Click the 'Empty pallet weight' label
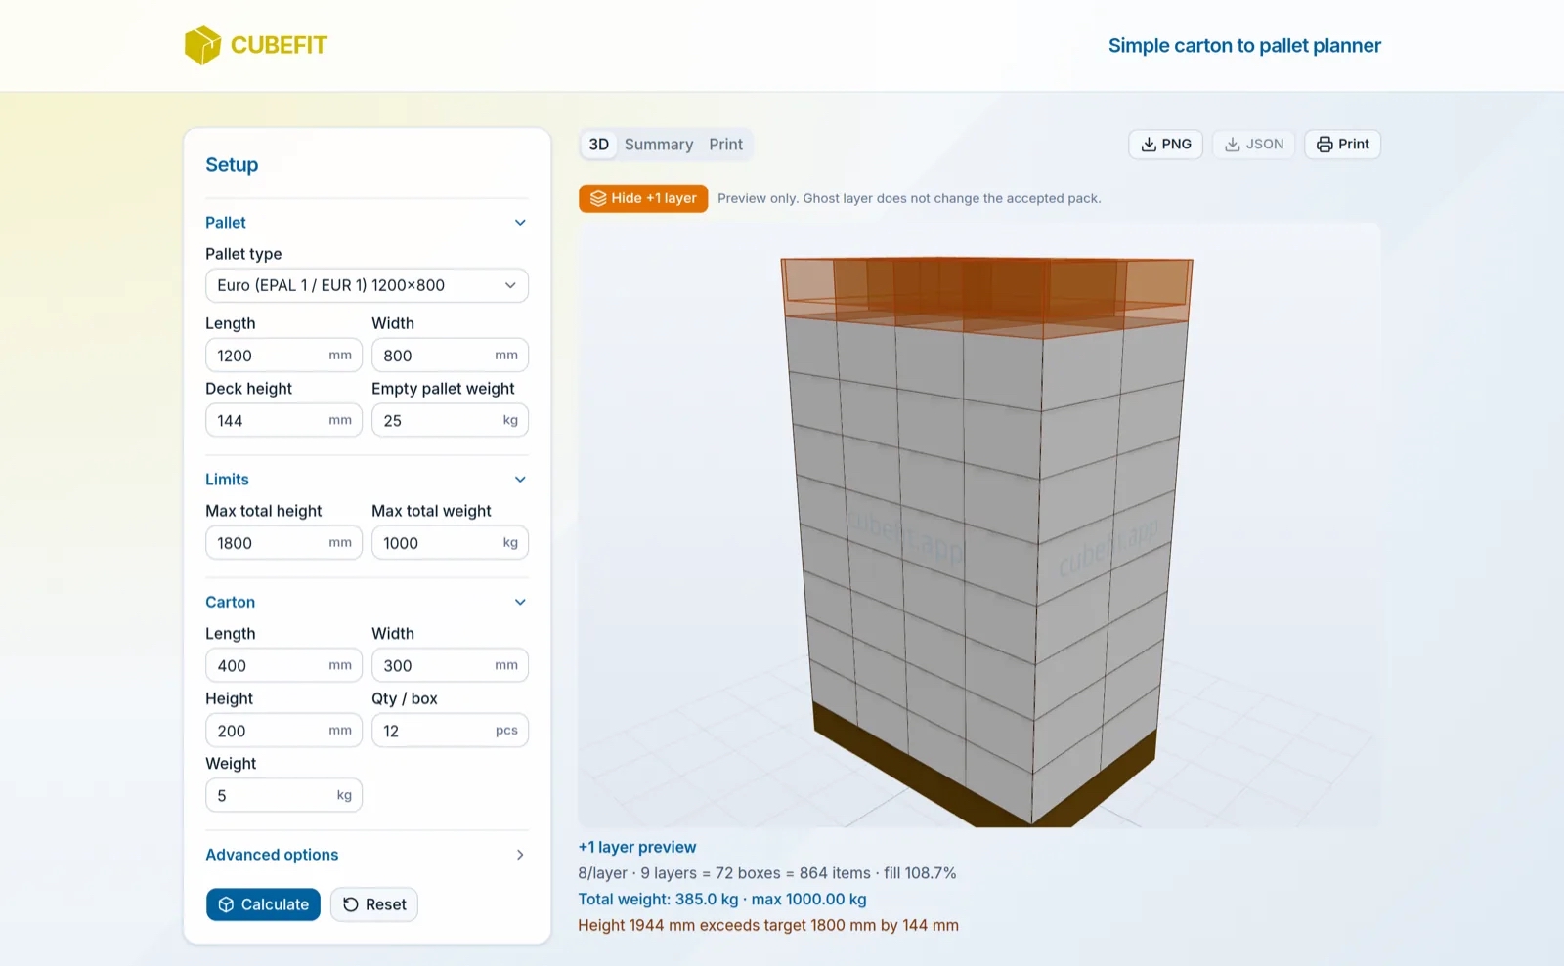Screen dimensions: 1564x966 [443, 389]
